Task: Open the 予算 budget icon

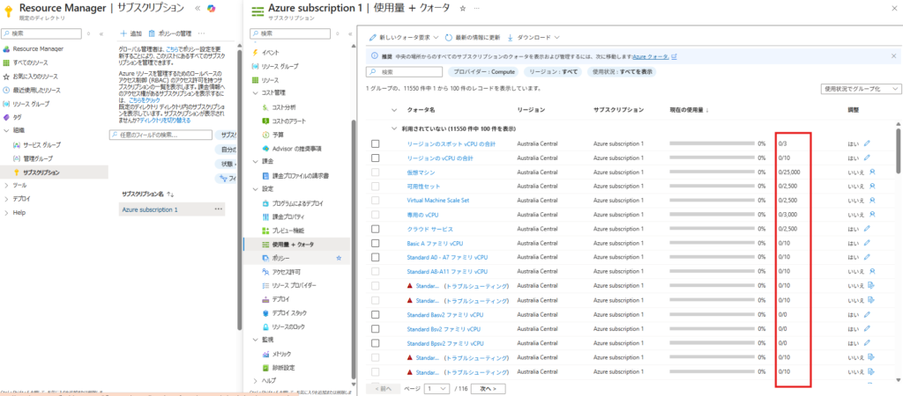Action: coord(265,135)
